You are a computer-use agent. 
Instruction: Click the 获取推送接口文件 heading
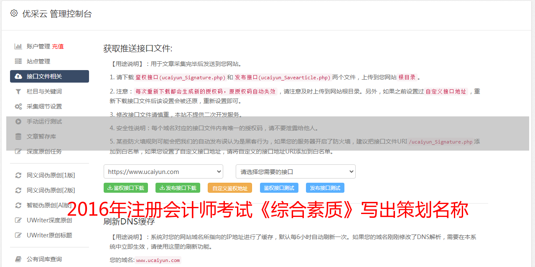pyautogui.click(x=138, y=48)
